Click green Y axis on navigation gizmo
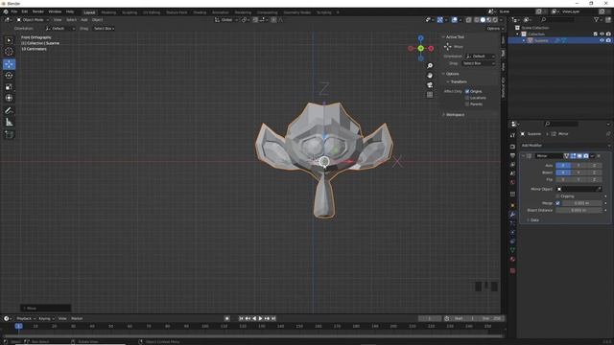The height and width of the screenshot is (345, 614). 420,49
